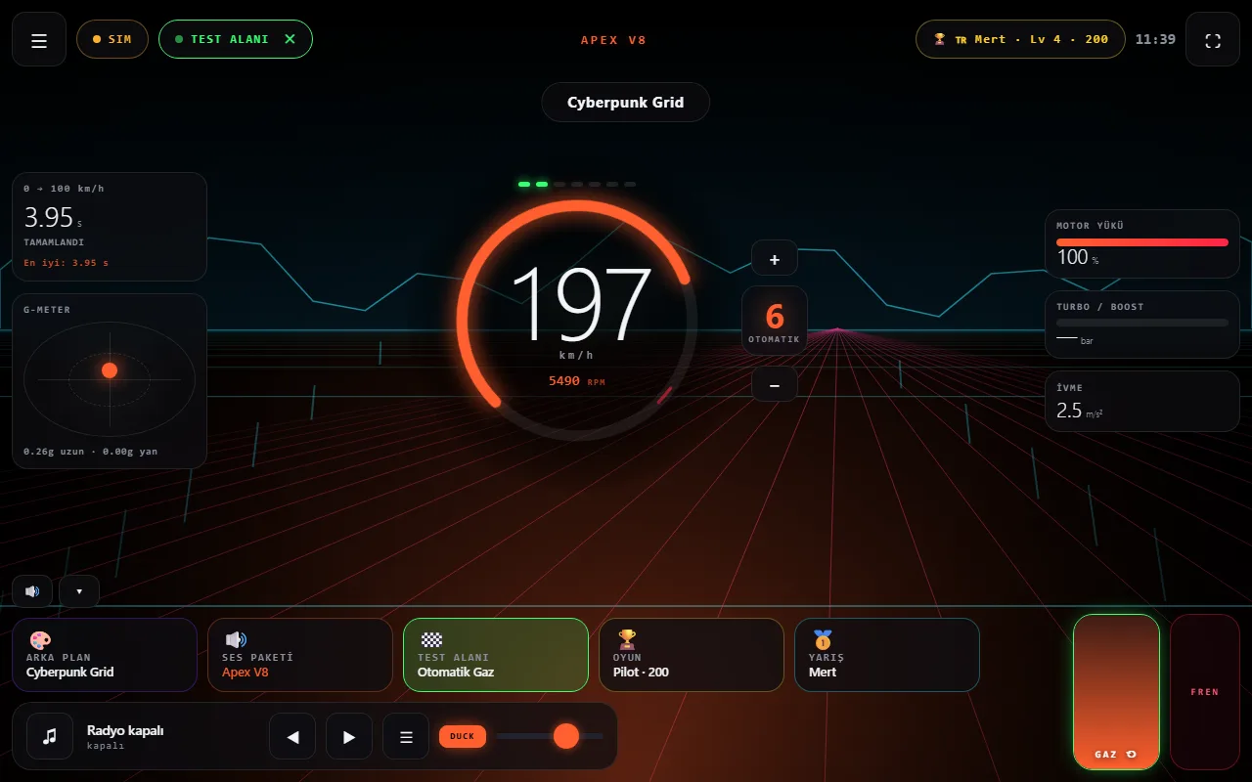This screenshot has height=782, width=1252.
Task: Play next radio station arrow
Action: [349, 736]
